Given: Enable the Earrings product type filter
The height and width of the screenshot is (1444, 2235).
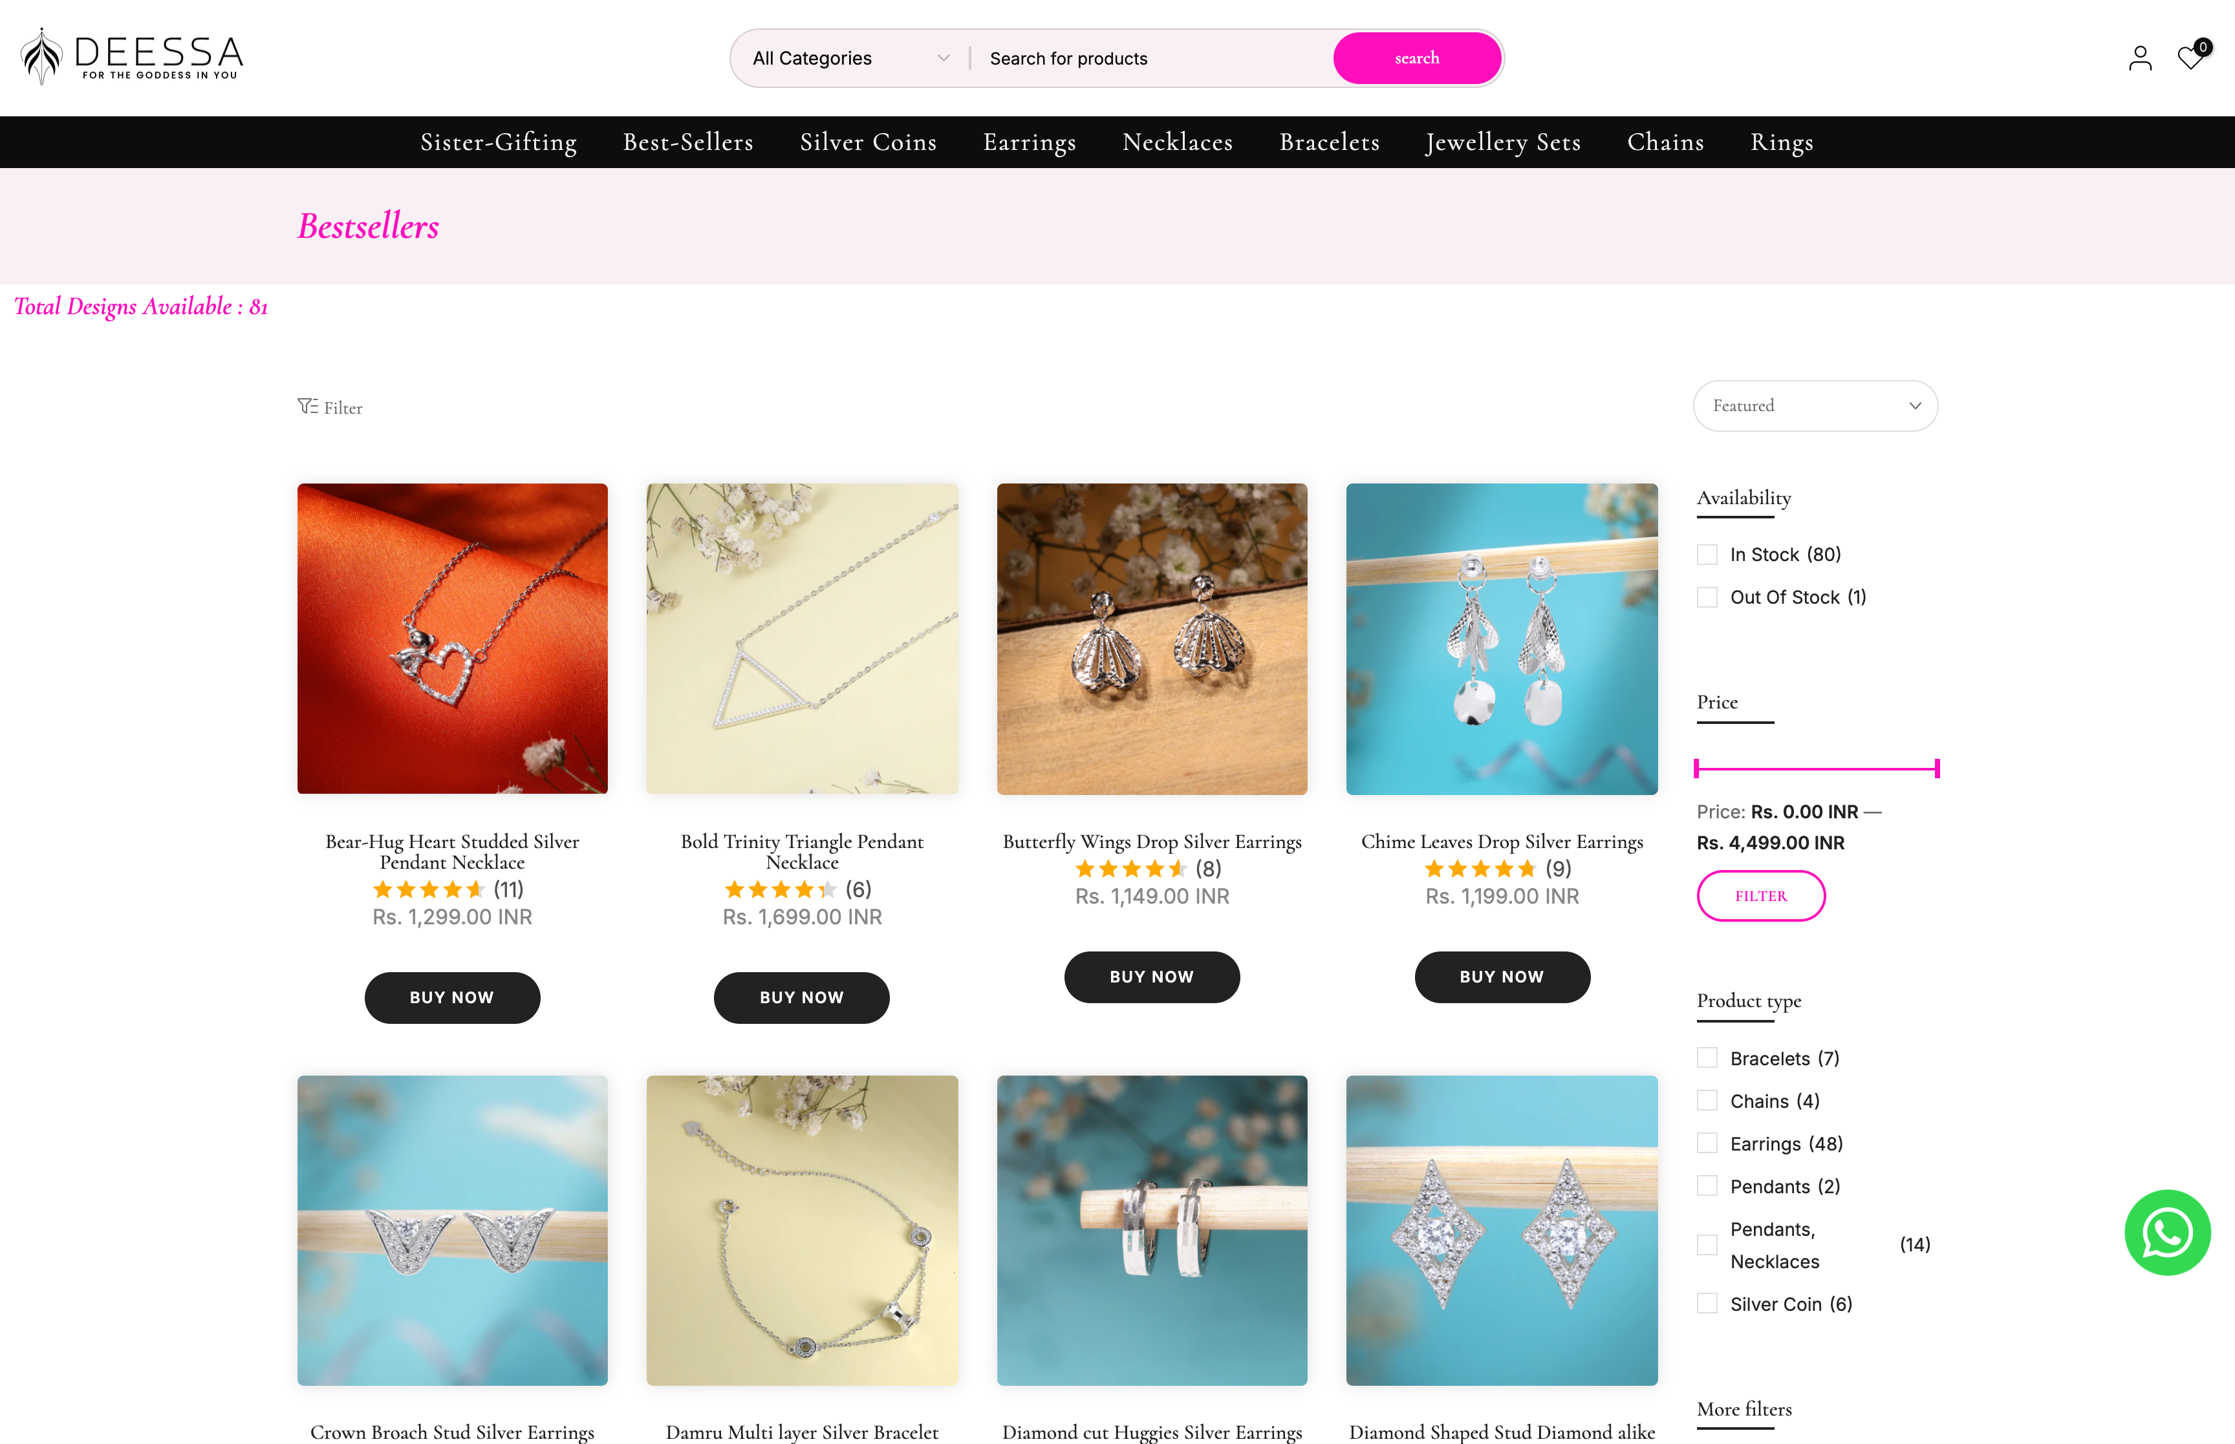Looking at the screenshot, I should [1706, 1143].
